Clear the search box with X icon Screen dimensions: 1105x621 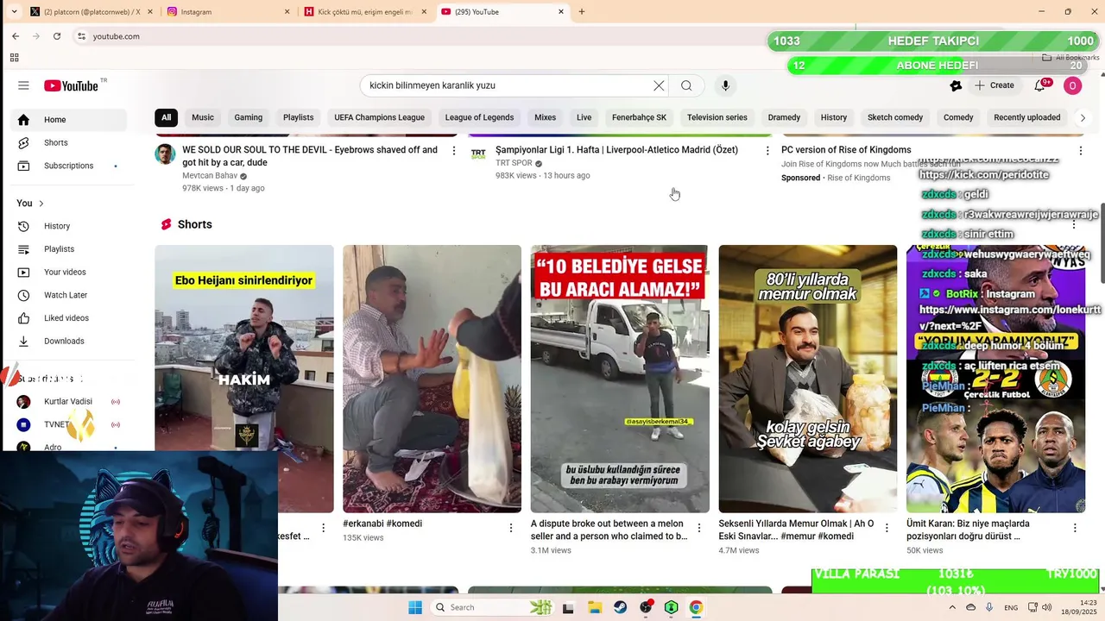coord(659,85)
